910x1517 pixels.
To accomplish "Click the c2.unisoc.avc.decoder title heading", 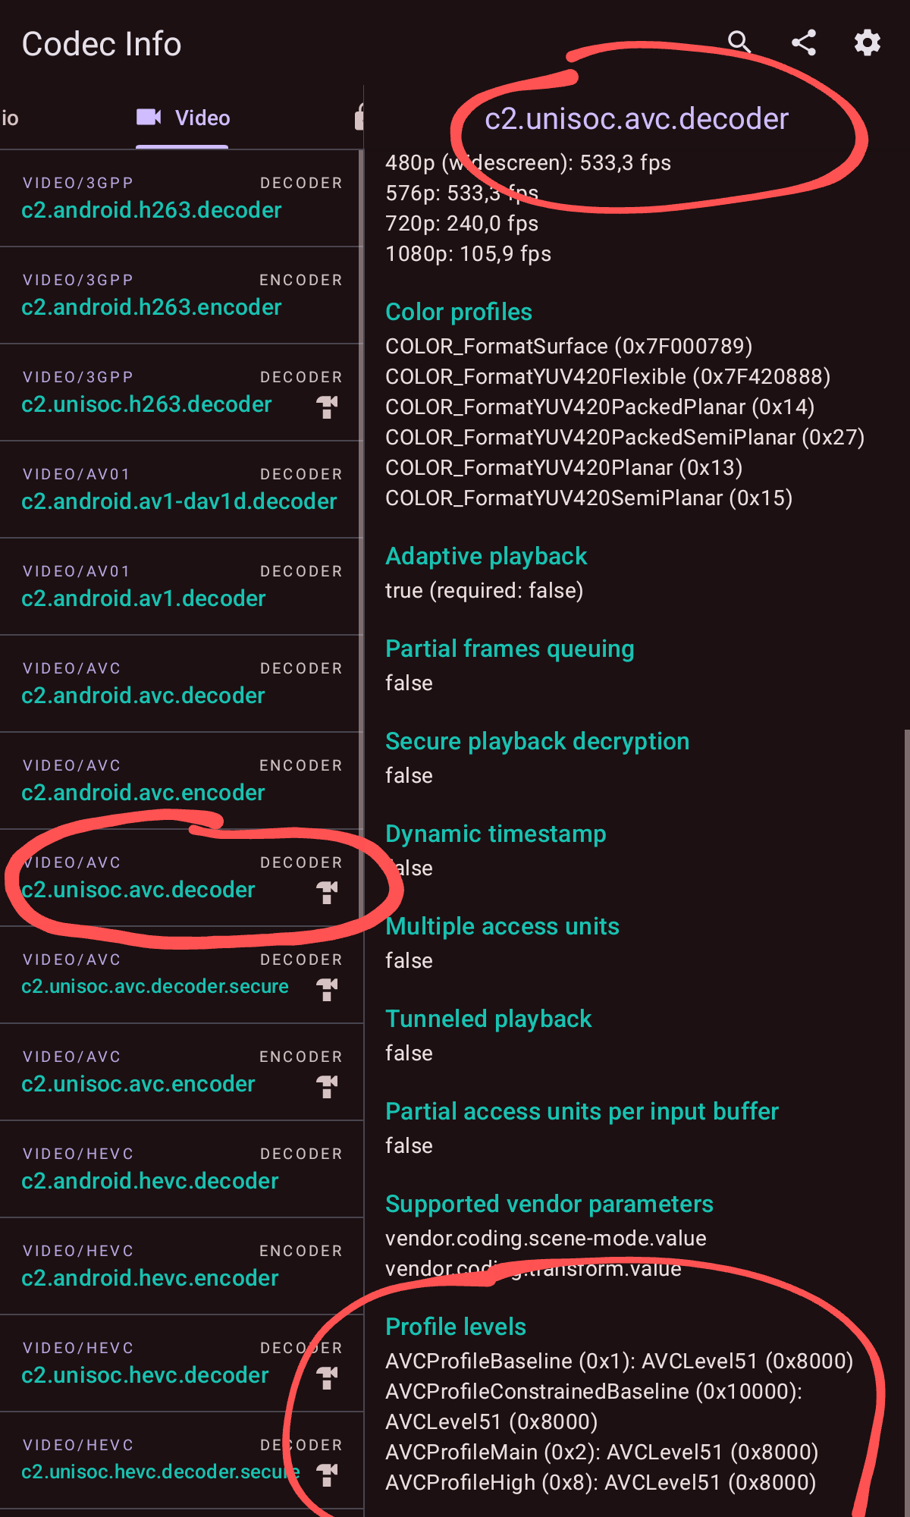I will click(636, 119).
